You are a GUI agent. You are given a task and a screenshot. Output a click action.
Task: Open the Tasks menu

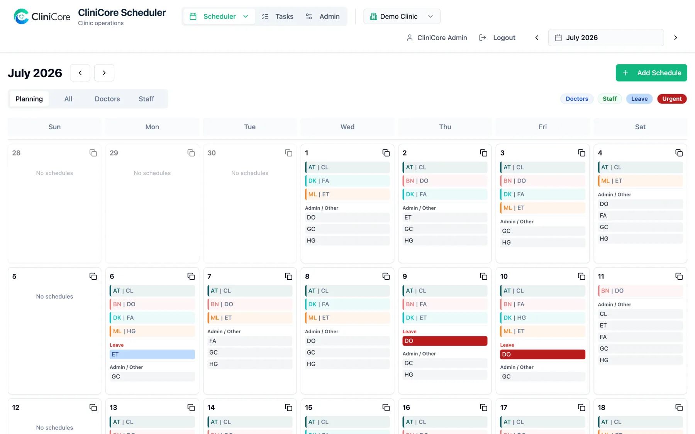(x=277, y=16)
